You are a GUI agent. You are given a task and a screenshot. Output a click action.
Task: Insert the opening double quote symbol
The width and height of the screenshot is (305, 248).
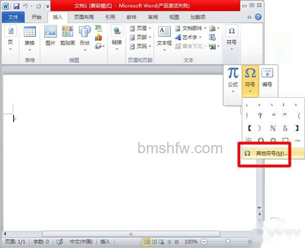[x=273, y=115]
